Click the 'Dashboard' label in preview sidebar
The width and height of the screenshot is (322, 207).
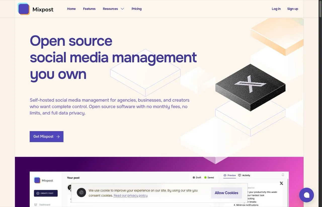pyautogui.click(x=45, y=205)
